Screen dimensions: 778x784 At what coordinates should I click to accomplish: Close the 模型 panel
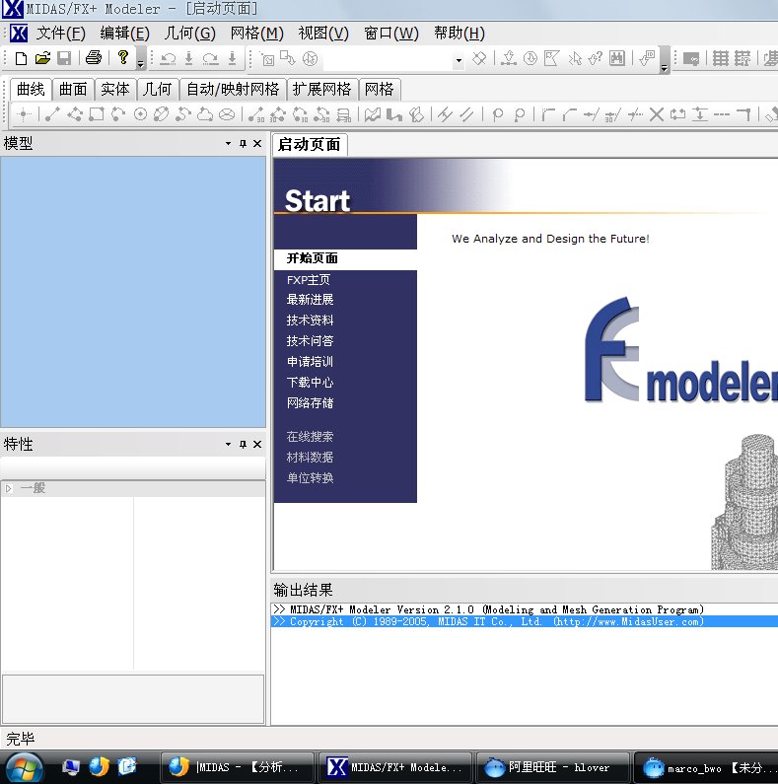(x=257, y=144)
